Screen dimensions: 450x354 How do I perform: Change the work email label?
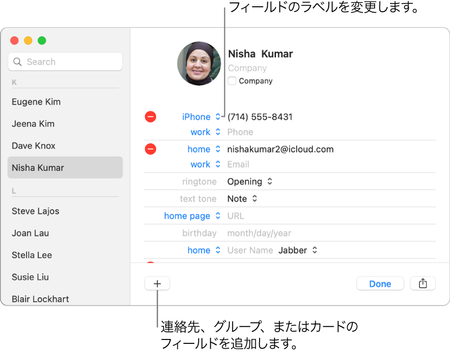pyautogui.click(x=205, y=164)
